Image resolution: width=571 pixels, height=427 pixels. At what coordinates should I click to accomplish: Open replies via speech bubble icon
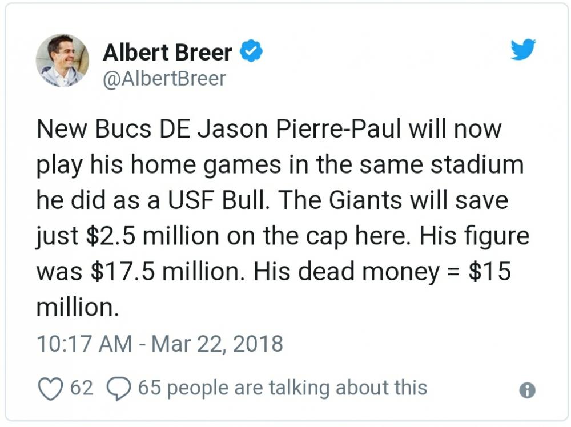(118, 388)
